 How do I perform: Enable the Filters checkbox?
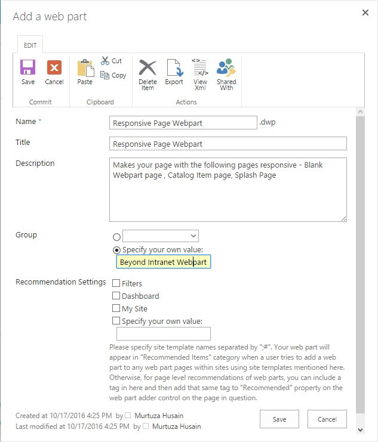tap(116, 283)
